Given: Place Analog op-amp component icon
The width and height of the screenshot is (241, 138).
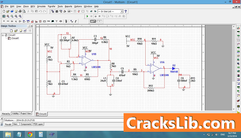Looking at the screenshot, I should [x=20, y=21].
